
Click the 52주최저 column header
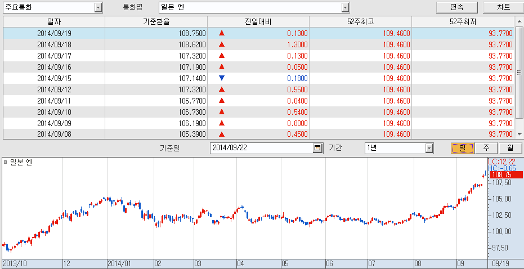click(x=463, y=22)
